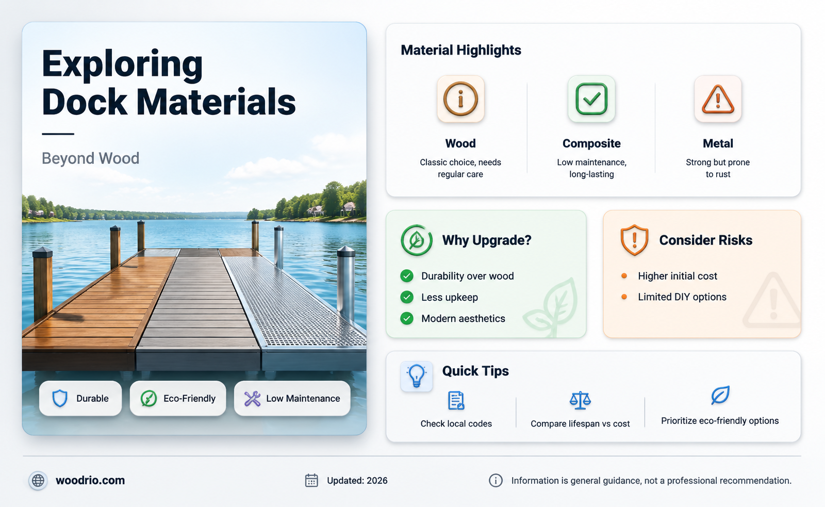Image resolution: width=825 pixels, height=507 pixels.
Task: Click the Why Upgrade? heading
Action: [487, 240]
